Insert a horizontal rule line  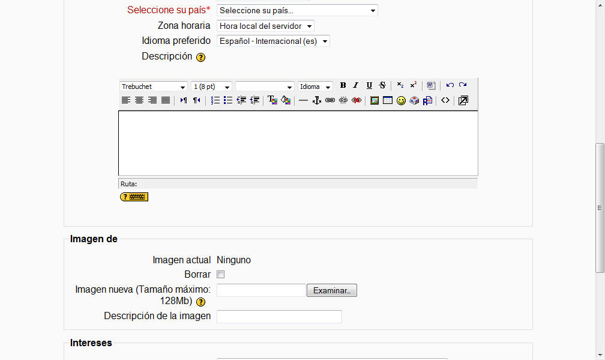(x=303, y=100)
